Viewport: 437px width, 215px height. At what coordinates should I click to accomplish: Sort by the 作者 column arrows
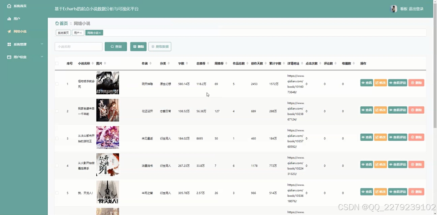(x=150, y=63)
